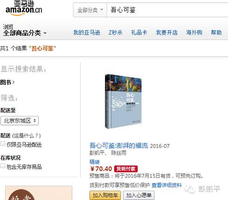The image size is (228, 200).
Task: Open the 全部分类 search category dropdown
Action: [x=90, y=10]
